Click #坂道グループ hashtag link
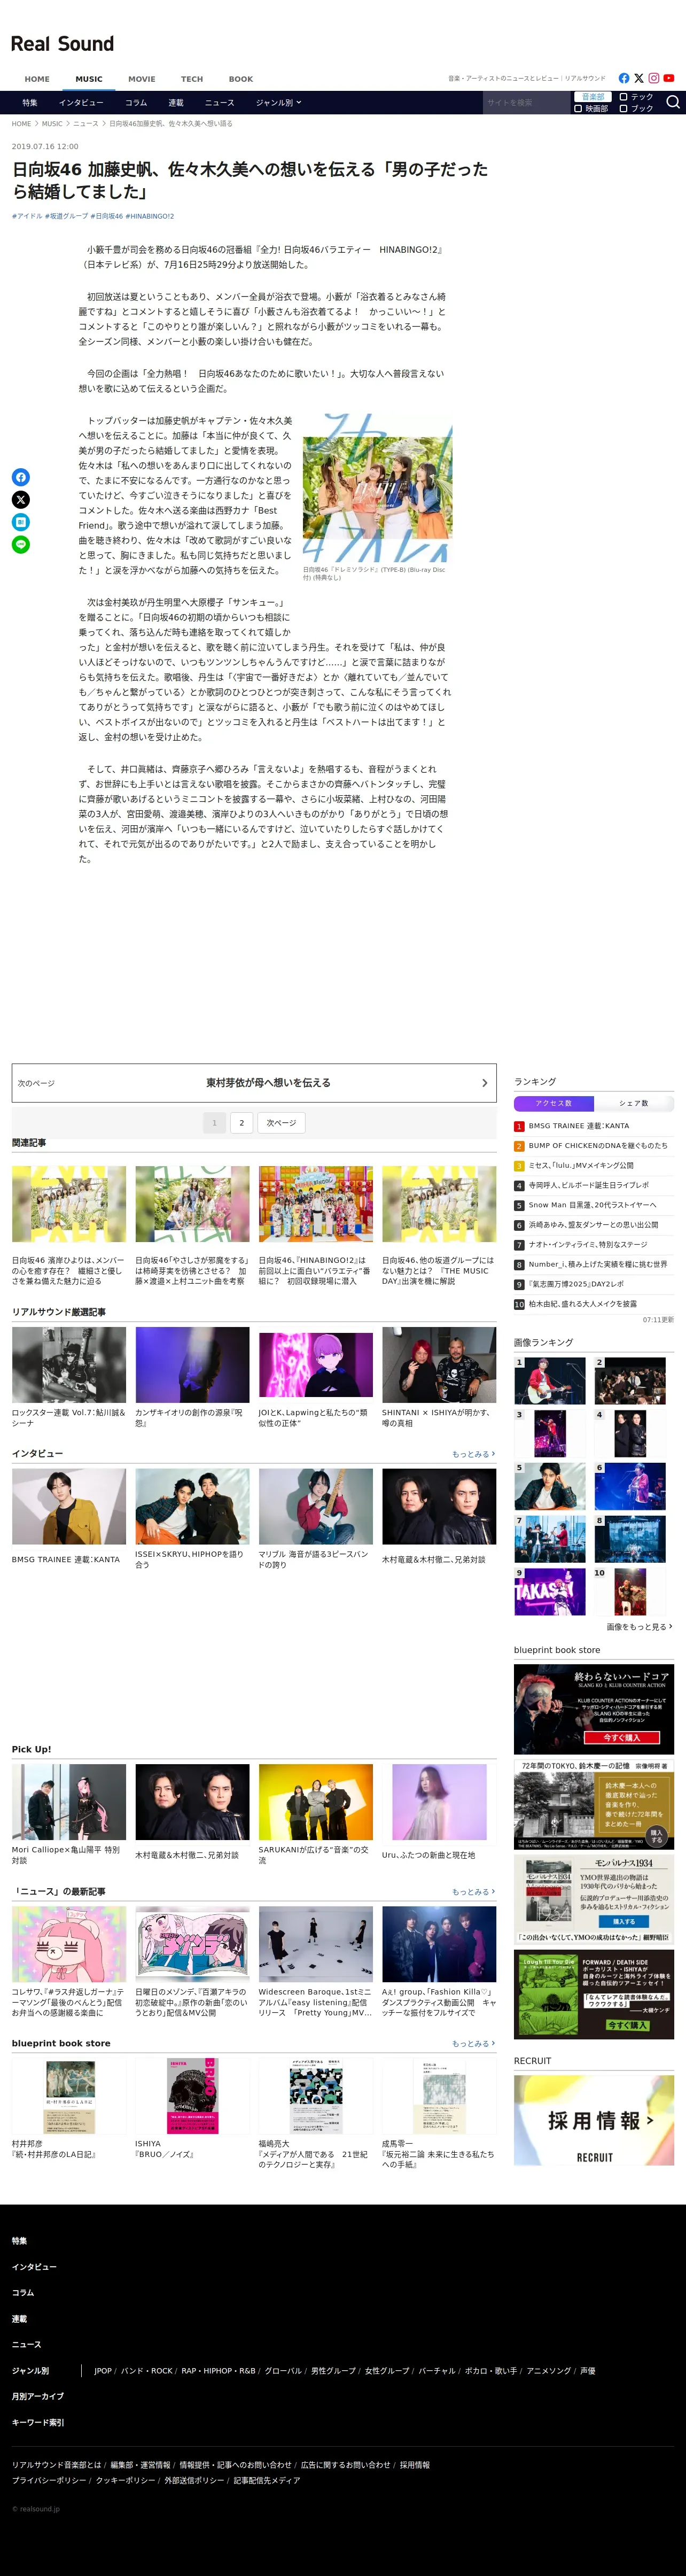Screen dimensions: 686x2576 (66, 216)
